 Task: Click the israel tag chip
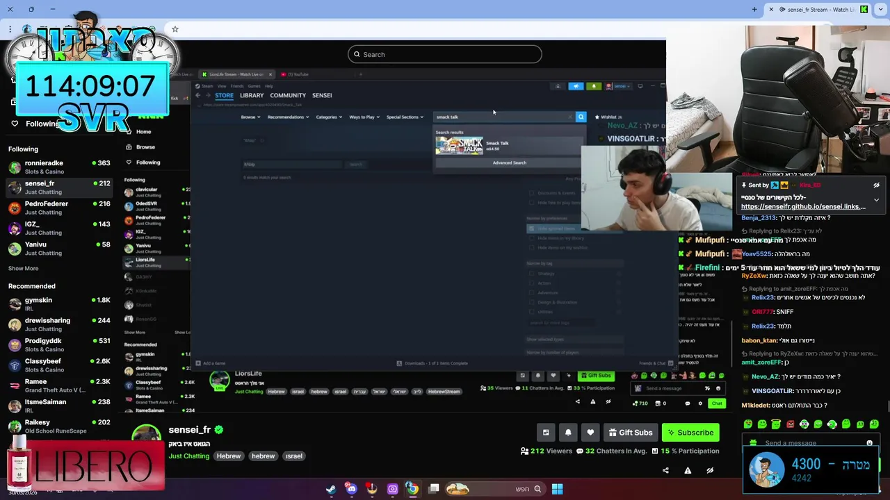(x=294, y=456)
